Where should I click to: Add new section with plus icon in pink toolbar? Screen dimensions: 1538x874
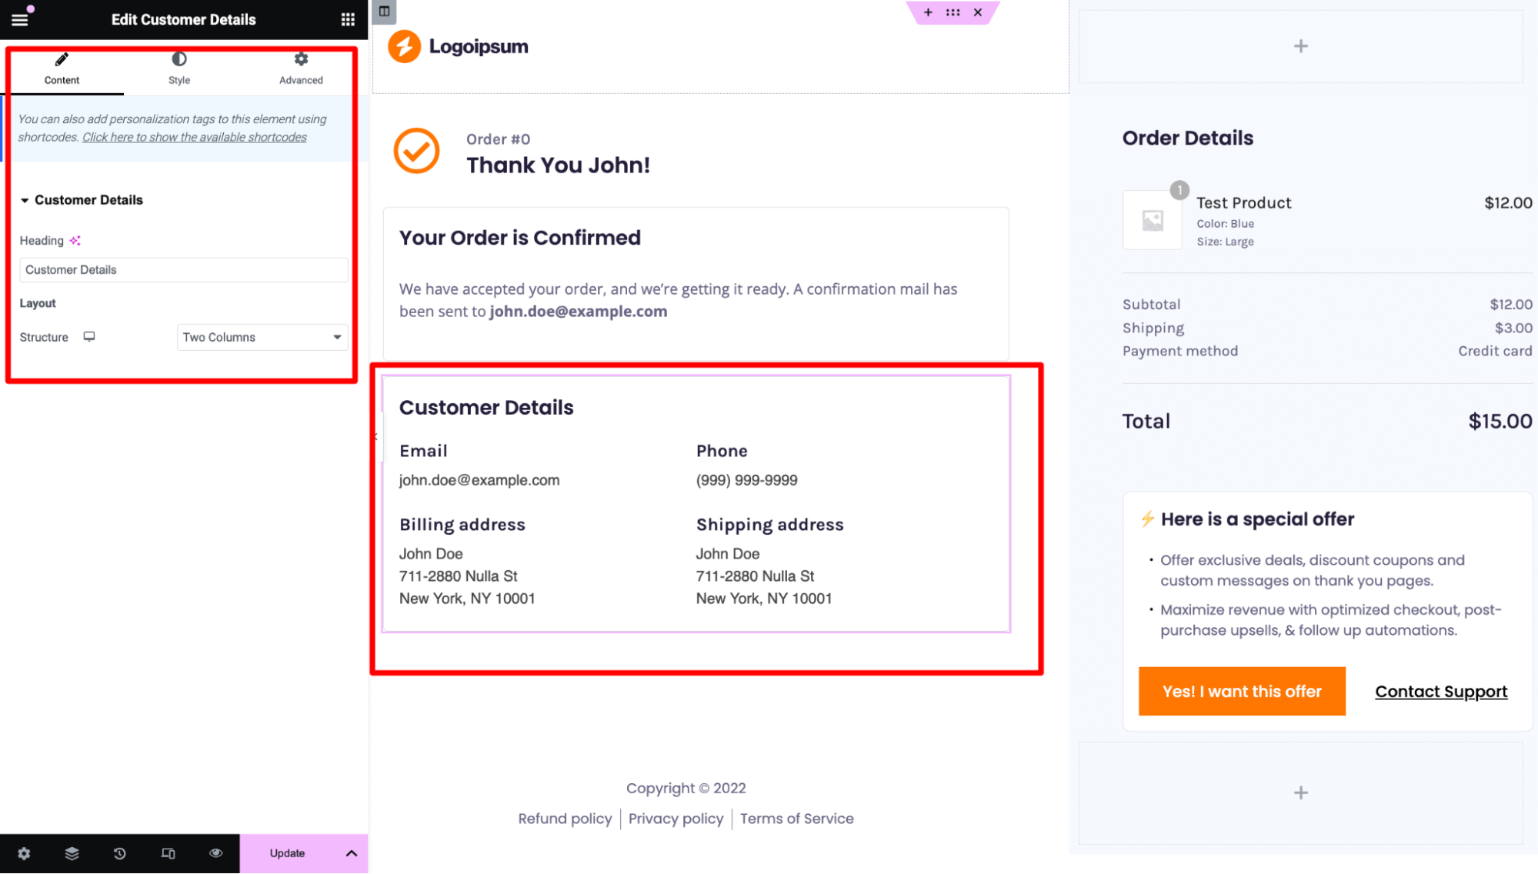pos(928,12)
